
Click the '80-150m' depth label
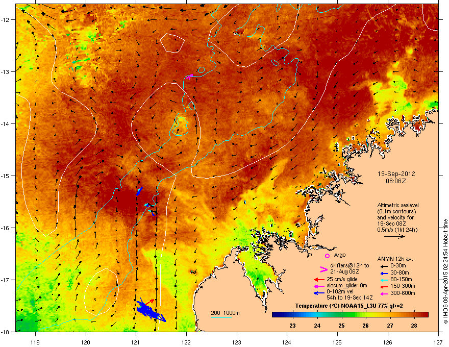point(401,280)
